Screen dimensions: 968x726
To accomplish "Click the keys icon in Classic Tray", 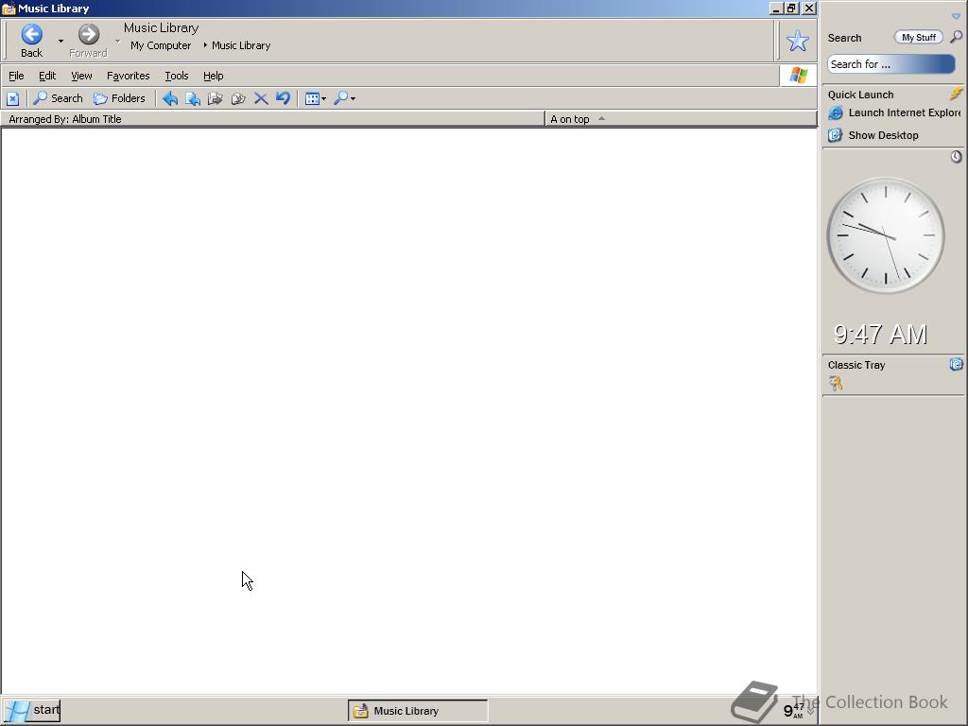I will point(836,384).
